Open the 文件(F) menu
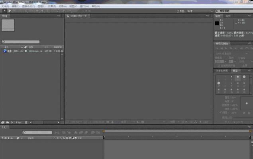253x159 pixels. [x=5, y=6]
